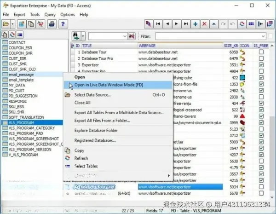Viewport: 276px width, 214px height.
Task: Click the blue grid columns icon
Action: pos(251,24)
